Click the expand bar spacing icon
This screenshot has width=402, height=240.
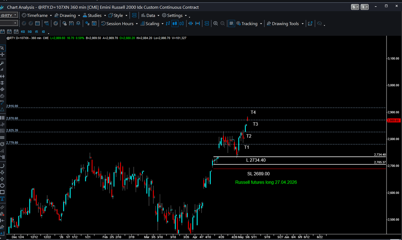pos(198,24)
